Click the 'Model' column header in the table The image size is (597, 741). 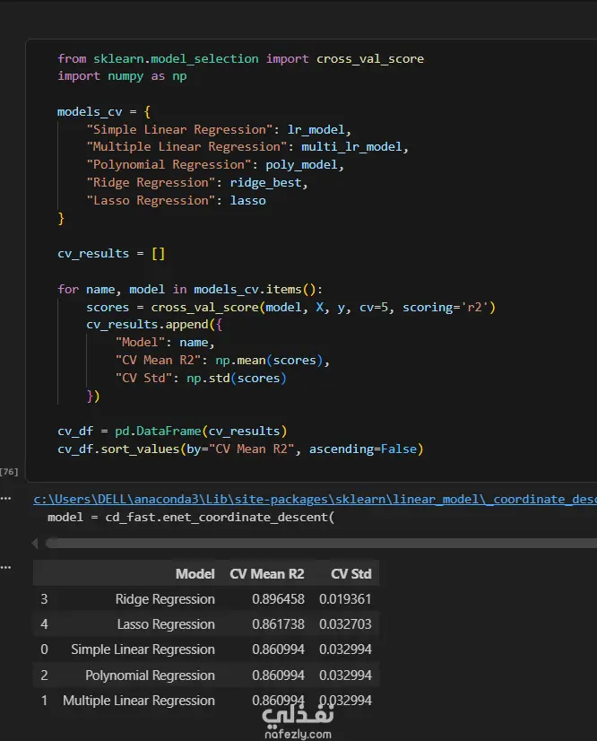tap(195, 574)
